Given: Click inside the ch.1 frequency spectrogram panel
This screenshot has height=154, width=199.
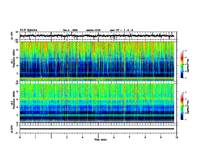Looking at the screenshot, I should point(97,61).
